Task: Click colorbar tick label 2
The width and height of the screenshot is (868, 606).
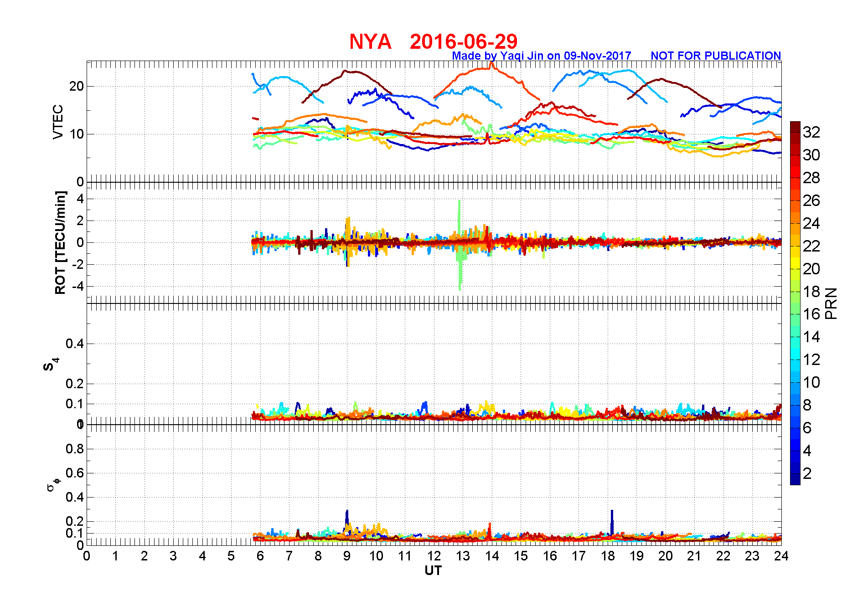Action: click(x=807, y=473)
